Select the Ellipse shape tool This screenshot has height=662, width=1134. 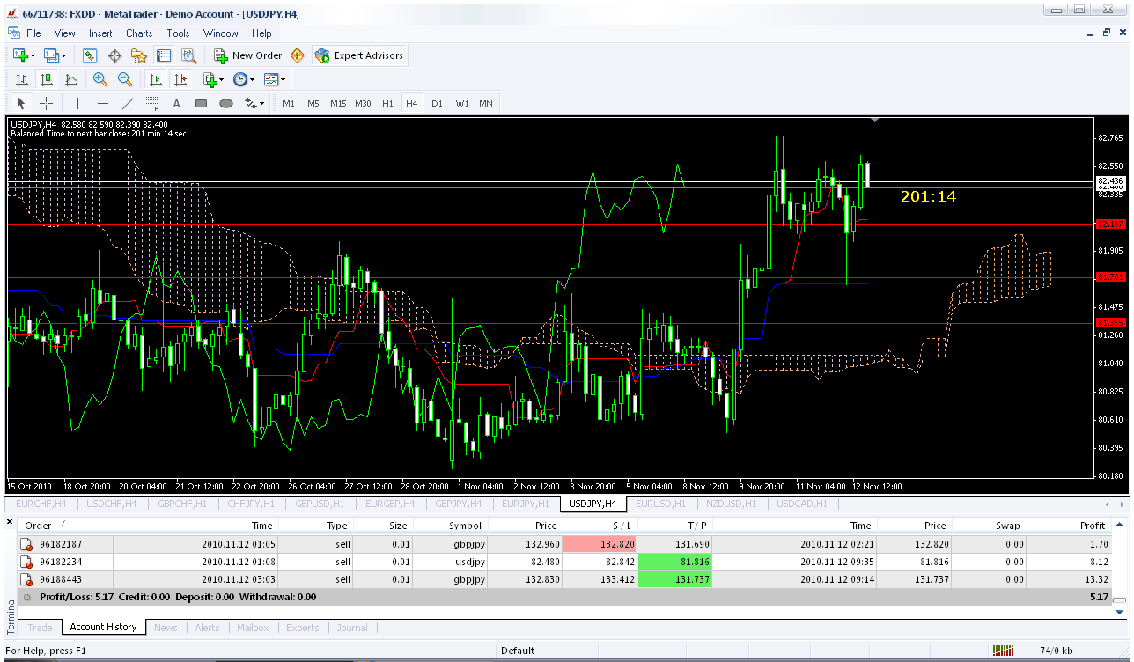[x=225, y=103]
